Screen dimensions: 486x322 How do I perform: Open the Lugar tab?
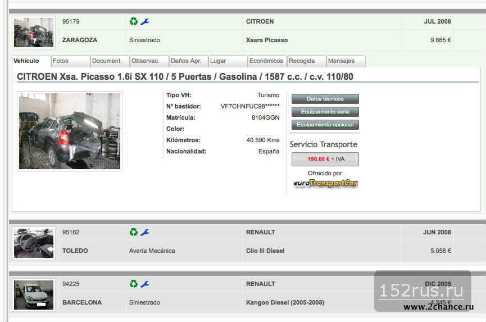point(228,61)
